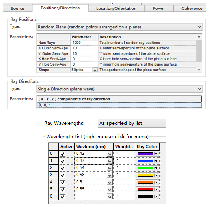Click the green ray color swatch
Screen dimensions: 209x207
coord(145,168)
